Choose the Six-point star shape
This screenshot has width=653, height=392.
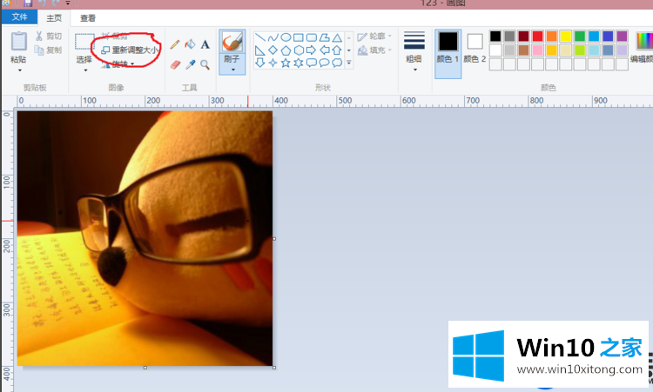(298, 63)
